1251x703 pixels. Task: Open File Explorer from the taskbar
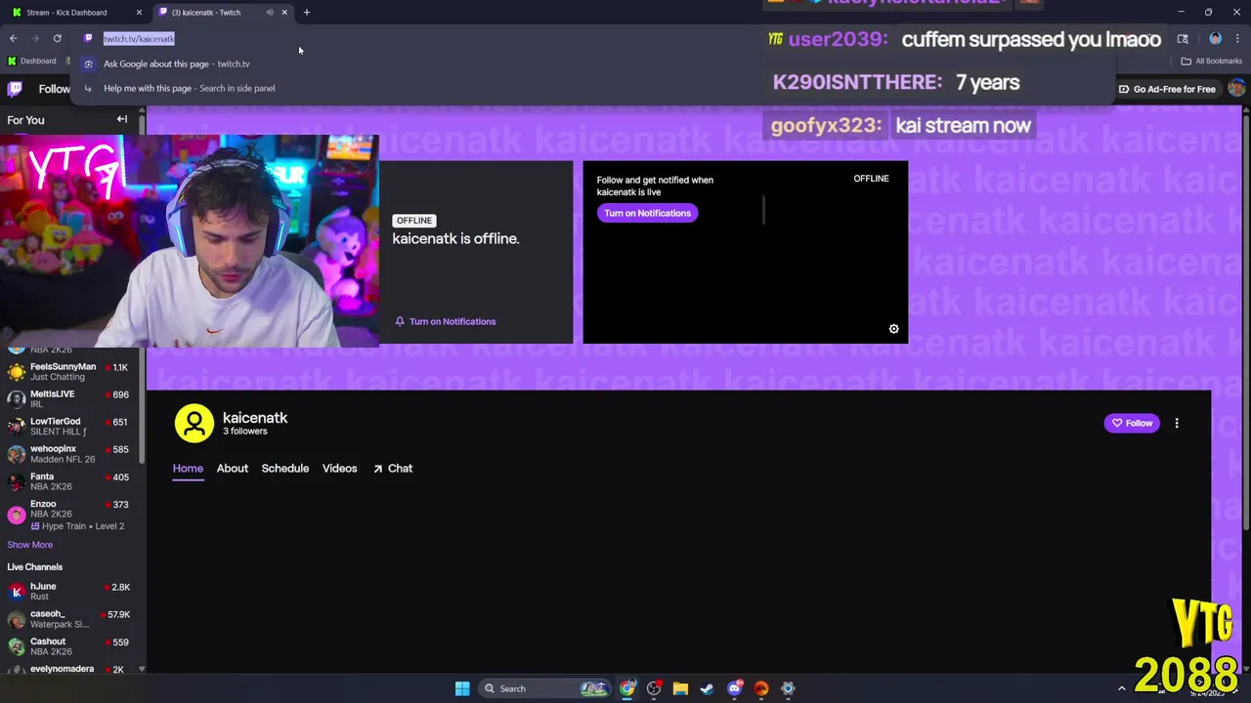680,688
